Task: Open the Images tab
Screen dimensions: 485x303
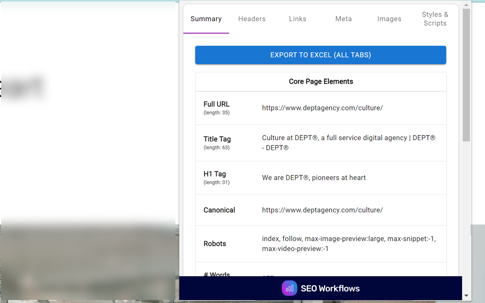Action: [x=390, y=19]
